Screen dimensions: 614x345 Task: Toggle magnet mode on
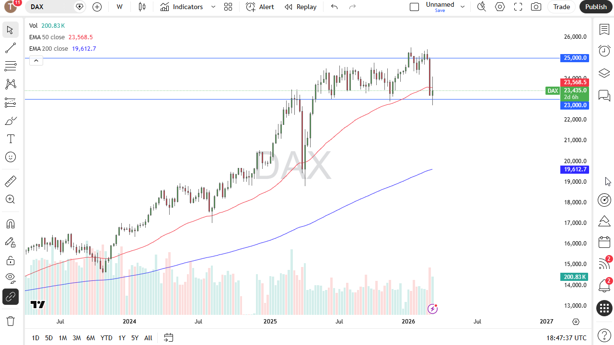[x=10, y=223]
